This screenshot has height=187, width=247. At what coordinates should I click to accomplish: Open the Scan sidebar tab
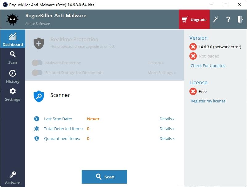(12, 58)
